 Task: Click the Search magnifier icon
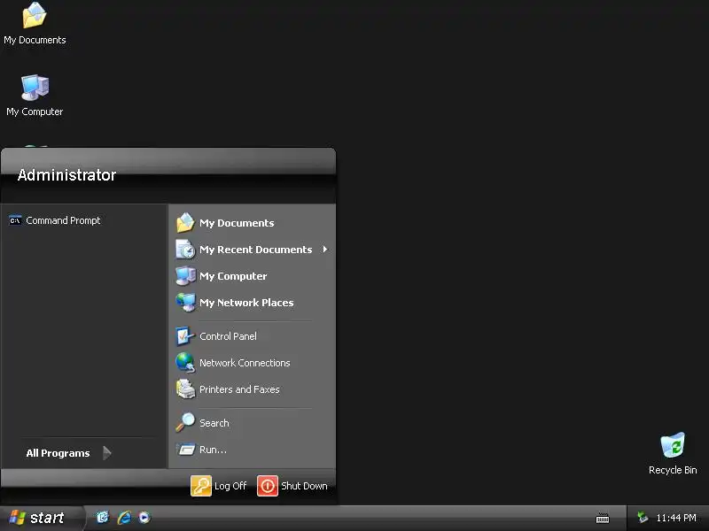pyautogui.click(x=185, y=423)
